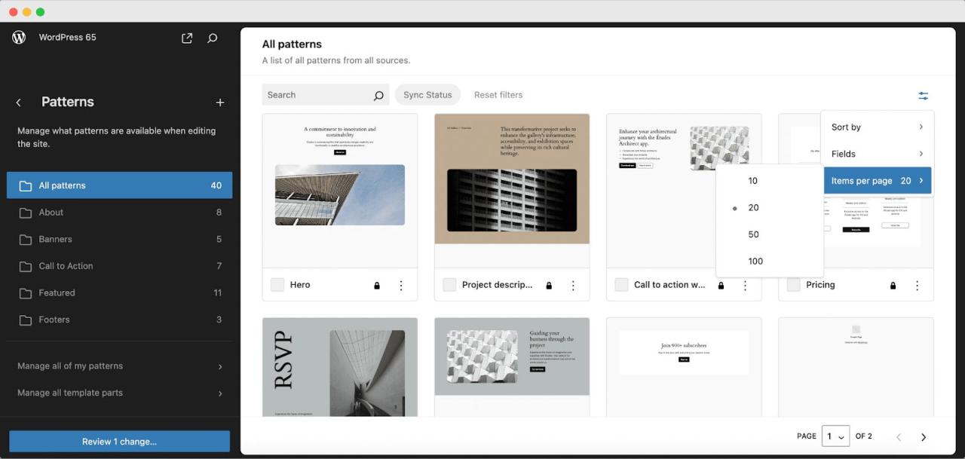Open the page number dropdown
Viewport: 965px width, 459px height.
click(835, 436)
